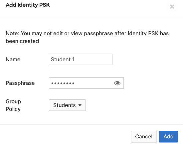The image size is (183, 147).
Task: Dismiss dialog using the X icon
Action: pyautogui.click(x=172, y=7)
